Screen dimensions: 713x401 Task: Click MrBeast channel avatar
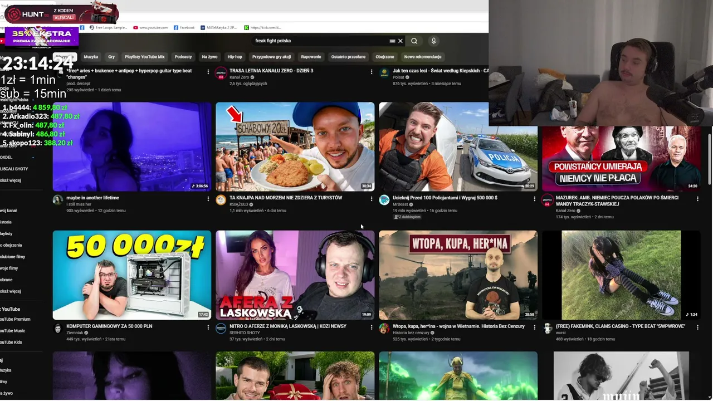pos(384,200)
